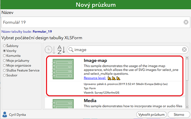Cancel with the Storno button
This screenshot has width=191, height=119.
pos(179,115)
